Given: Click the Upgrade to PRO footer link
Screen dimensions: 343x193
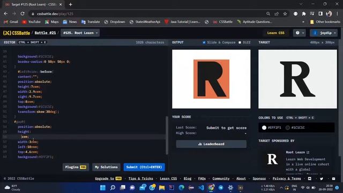Looking at the screenshot, I should click(108, 179).
